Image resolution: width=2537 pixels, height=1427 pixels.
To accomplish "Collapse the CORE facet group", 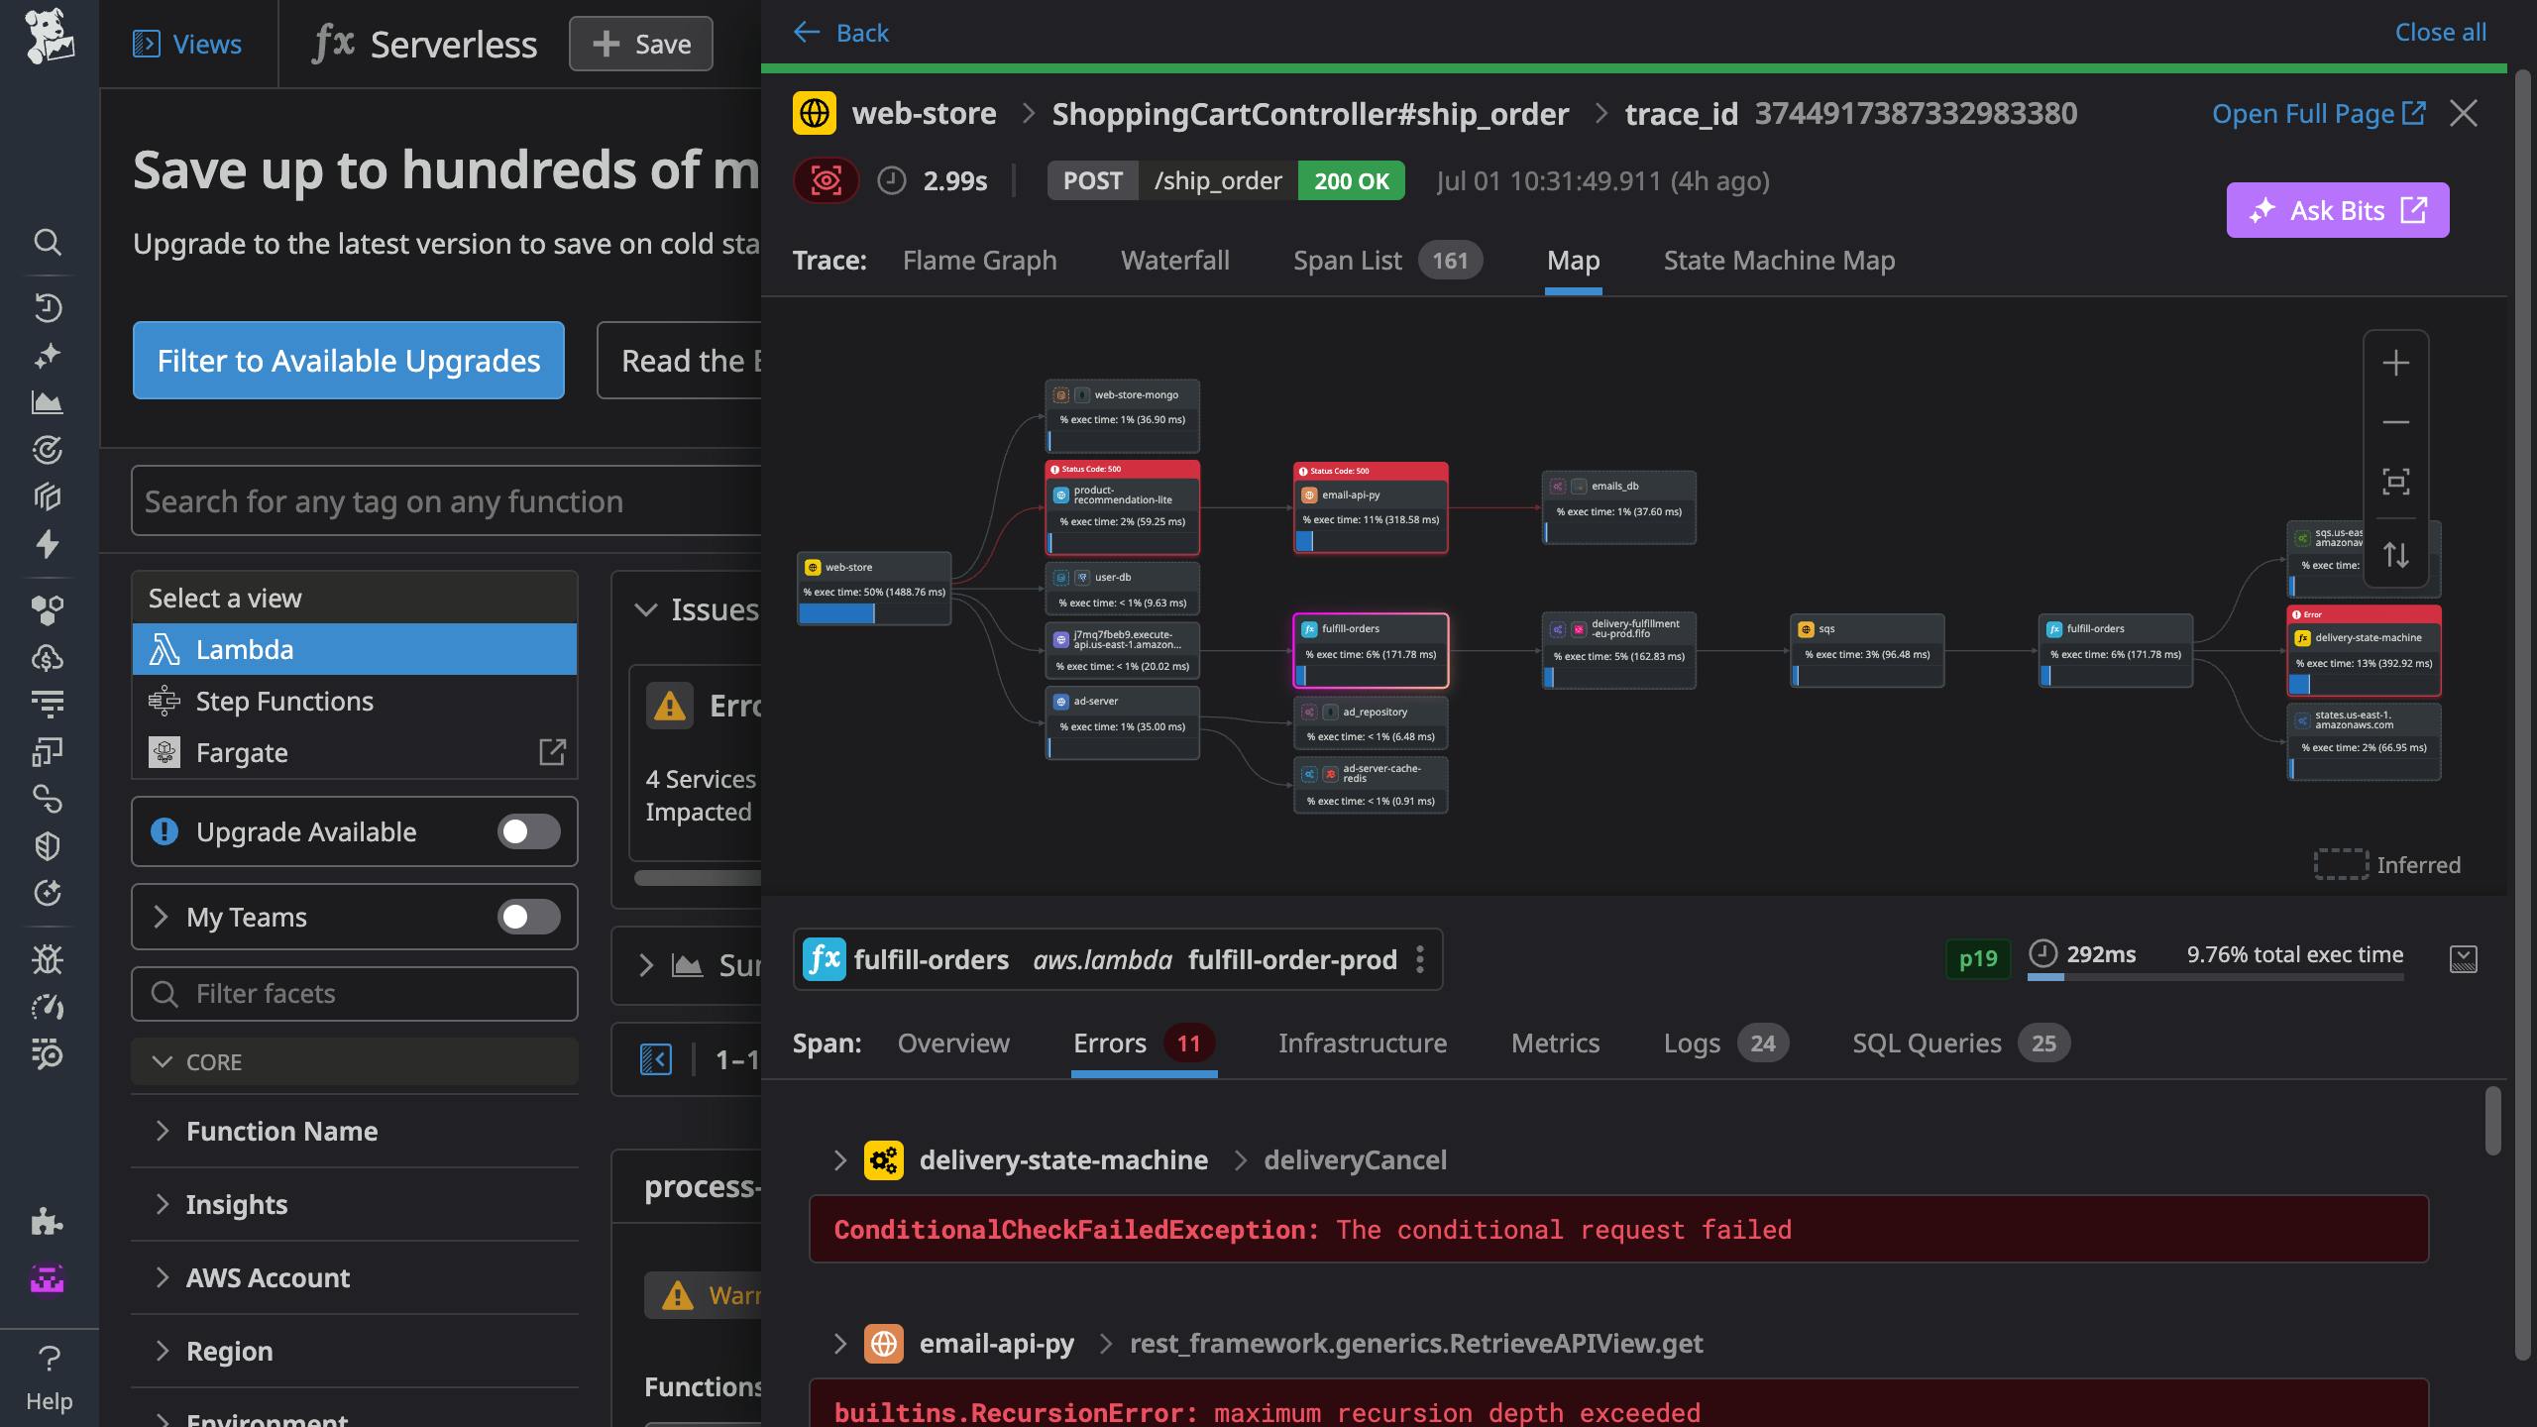I will point(163,1061).
